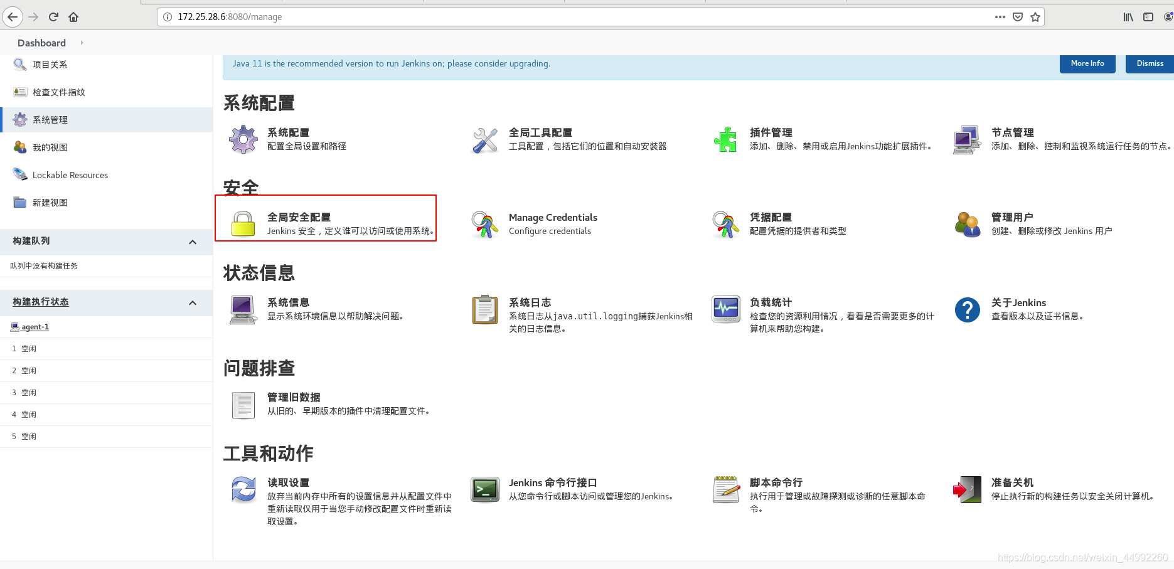1174x569 pixels.
Task: Open 系统日志 clipboard icon
Action: [x=485, y=309]
